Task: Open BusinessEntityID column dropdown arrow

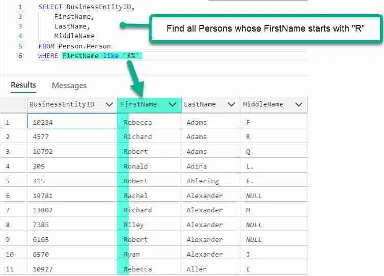Action: click(x=109, y=104)
